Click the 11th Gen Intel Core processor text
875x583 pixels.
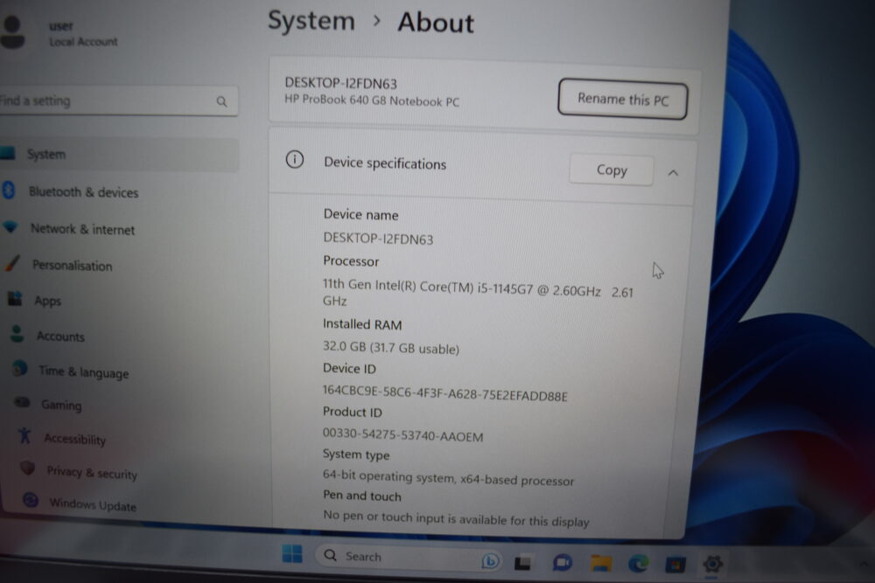click(478, 293)
